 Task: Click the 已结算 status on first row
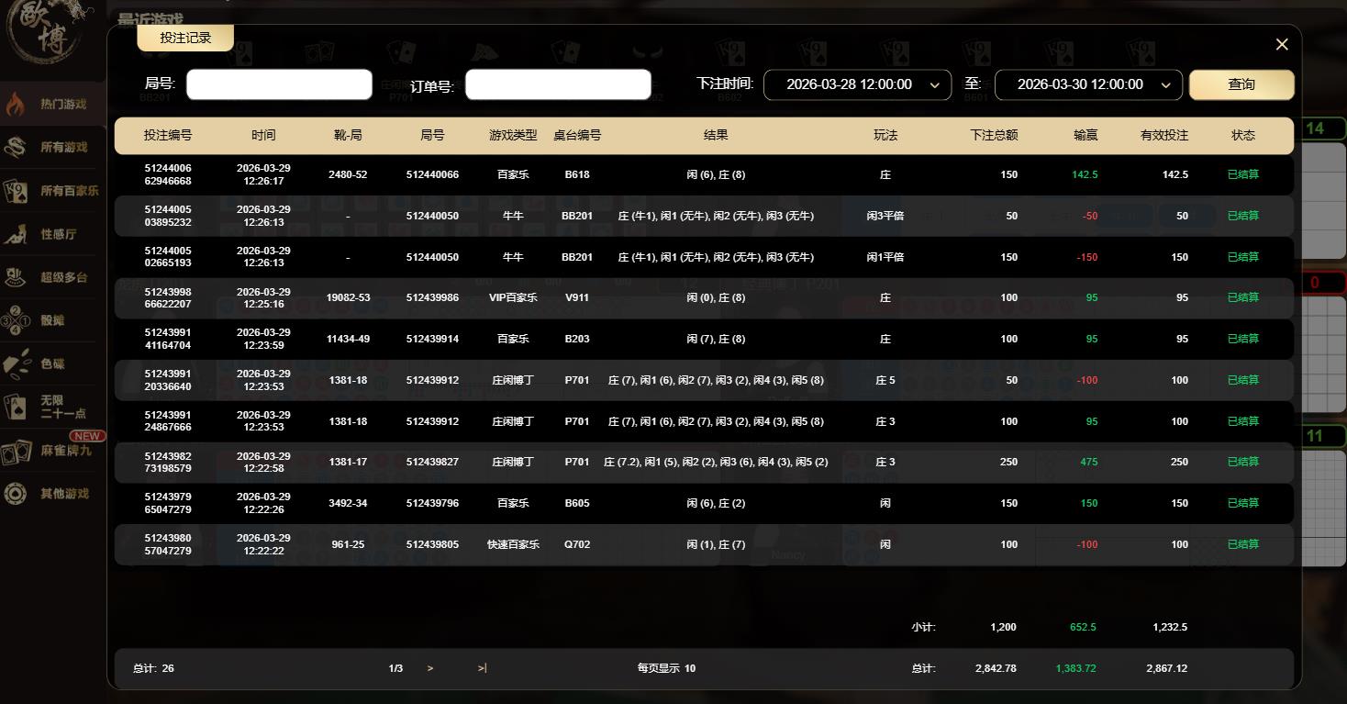(x=1242, y=174)
